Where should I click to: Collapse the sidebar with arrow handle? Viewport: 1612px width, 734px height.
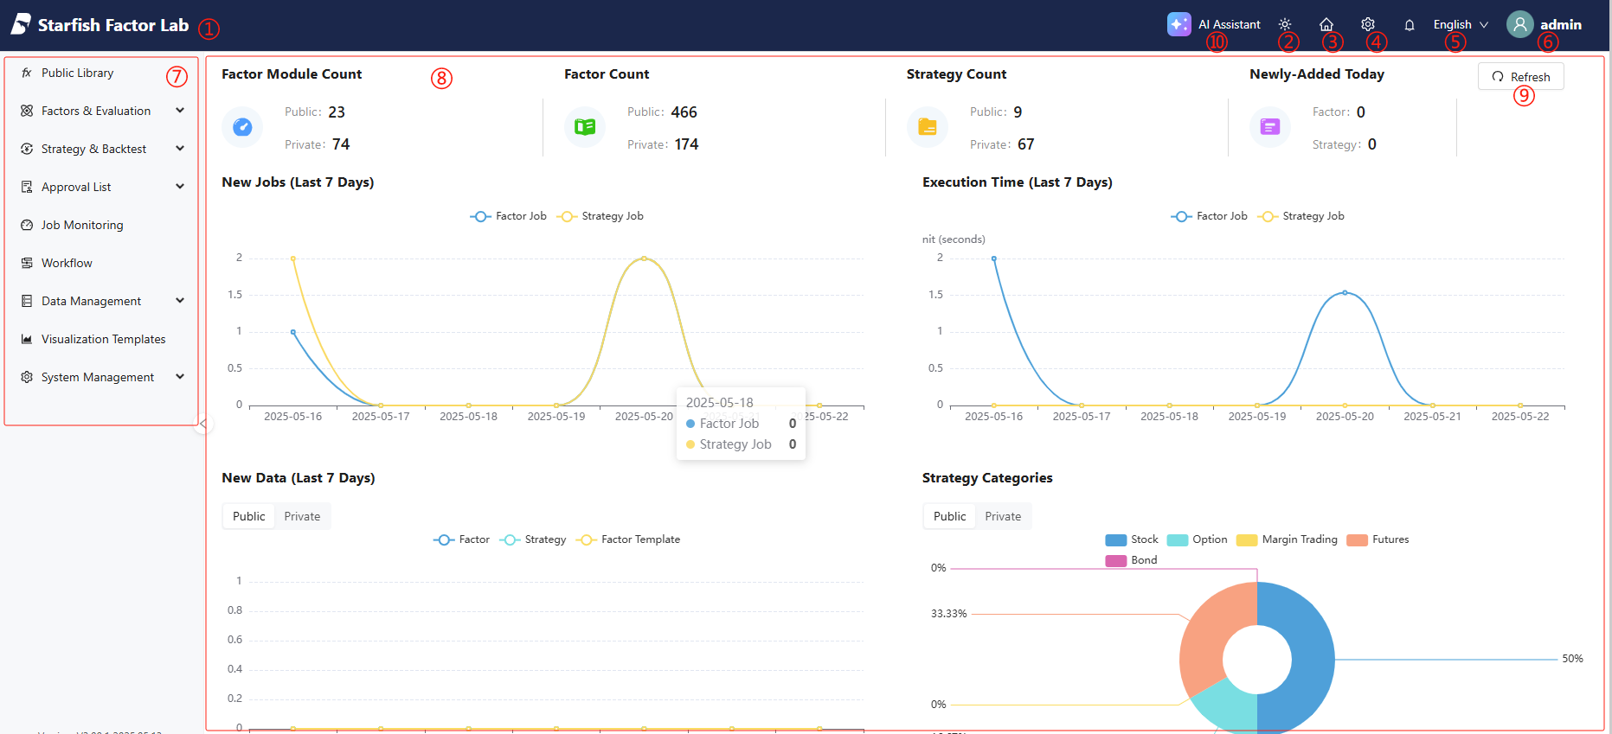202,424
